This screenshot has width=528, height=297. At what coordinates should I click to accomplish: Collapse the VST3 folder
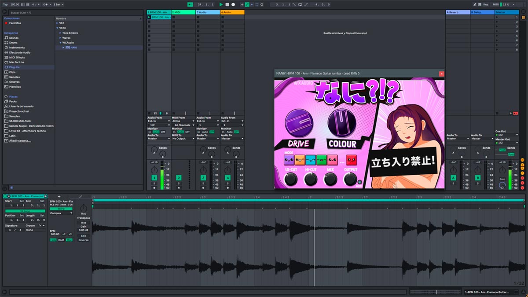[x=58, y=28]
